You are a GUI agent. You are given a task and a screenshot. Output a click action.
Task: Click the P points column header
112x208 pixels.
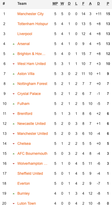coord(108,4)
